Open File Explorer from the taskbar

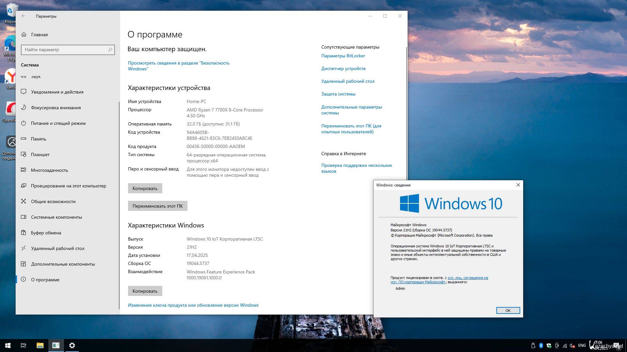[40, 345]
